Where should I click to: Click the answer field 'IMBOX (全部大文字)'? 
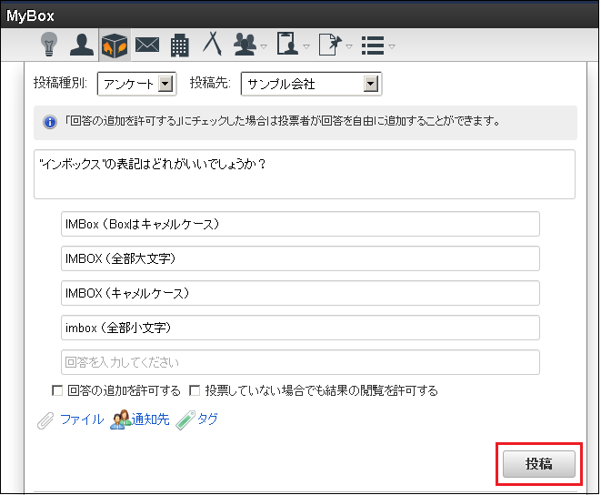300,258
